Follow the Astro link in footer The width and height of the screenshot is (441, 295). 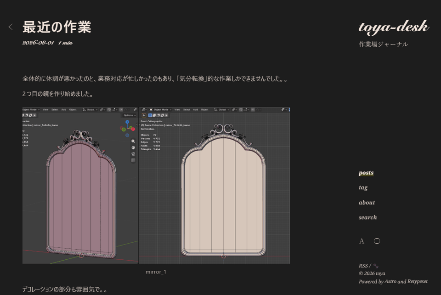(390, 282)
